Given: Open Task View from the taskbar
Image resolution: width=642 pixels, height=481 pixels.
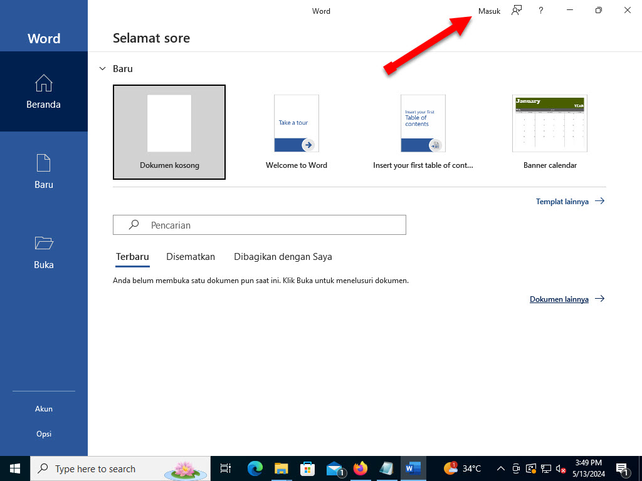Looking at the screenshot, I should pos(225,468).
